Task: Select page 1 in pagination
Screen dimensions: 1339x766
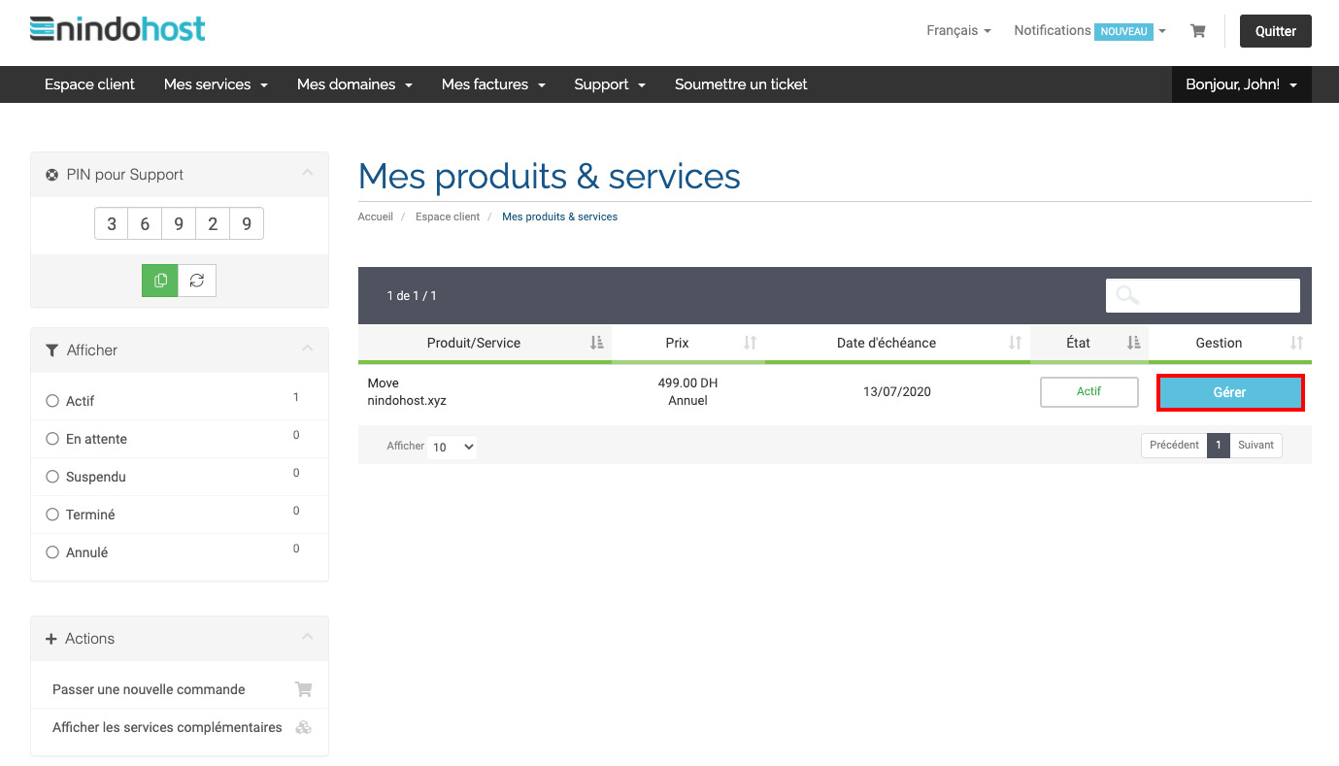Action: click(1219, 445)
